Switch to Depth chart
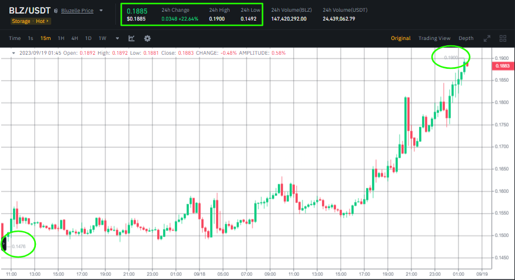Screen dimensions: 515x280 pos(466,38)
